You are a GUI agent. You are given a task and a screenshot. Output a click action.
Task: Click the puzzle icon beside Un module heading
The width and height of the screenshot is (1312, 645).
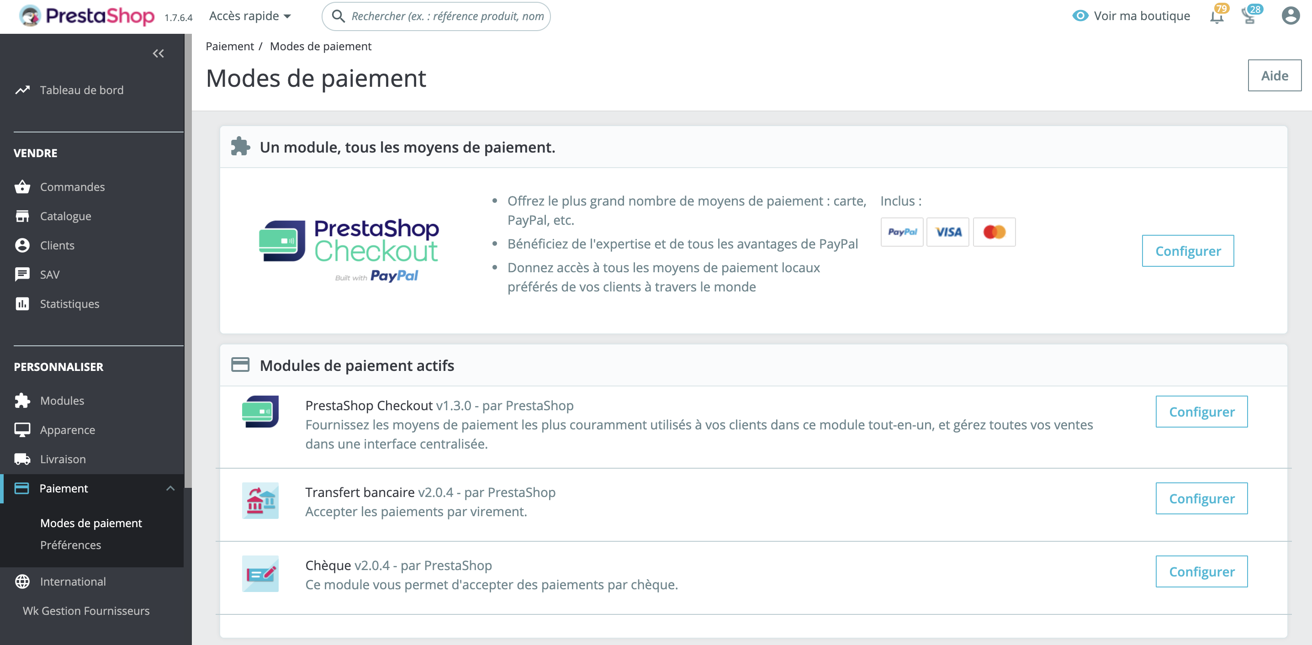(240, 146)
